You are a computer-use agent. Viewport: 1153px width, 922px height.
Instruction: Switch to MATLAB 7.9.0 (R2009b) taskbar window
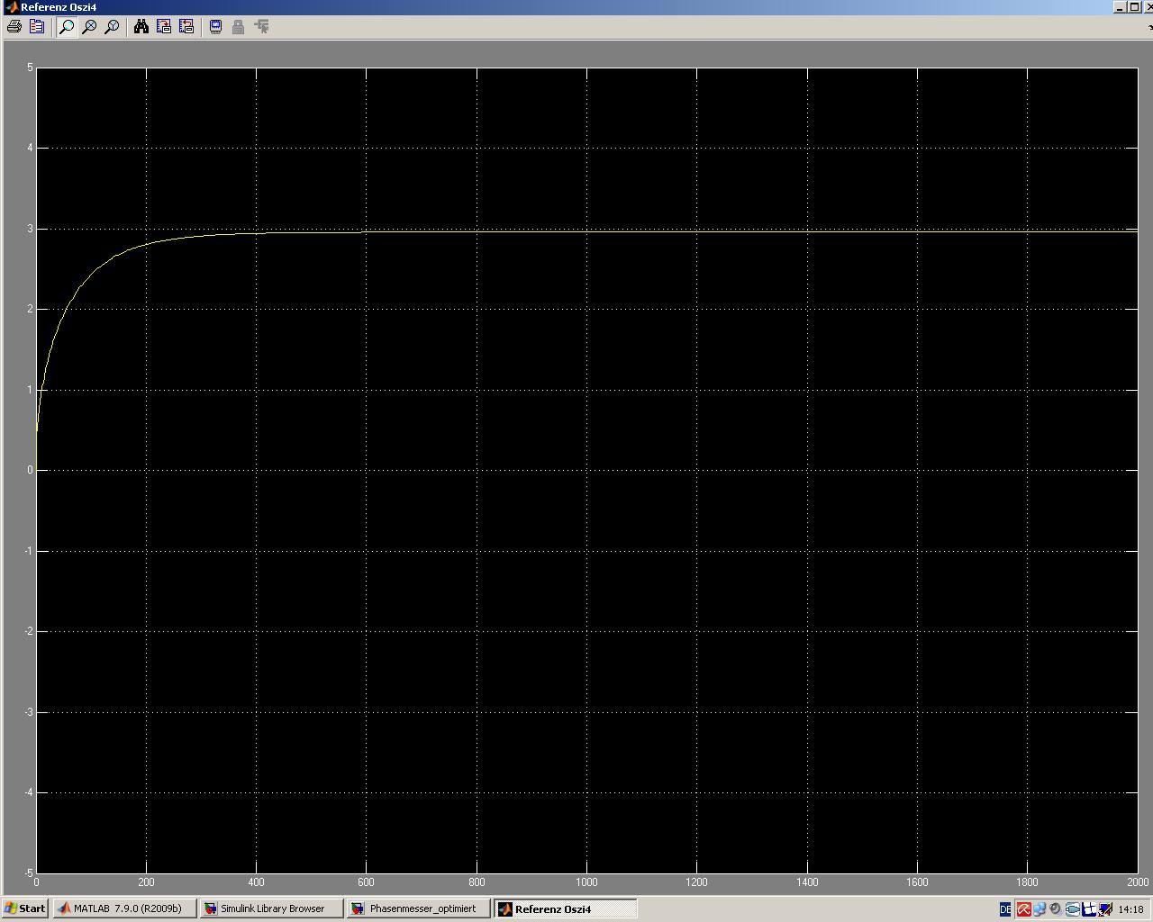point(124,908)
